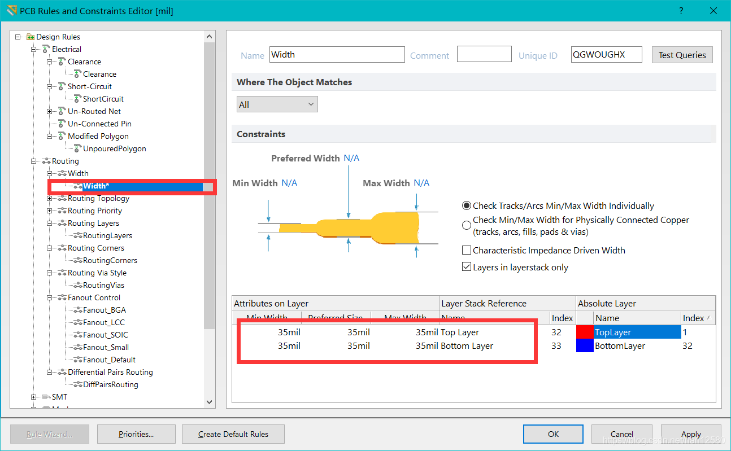Select the RoutingVias tree item

103,285
